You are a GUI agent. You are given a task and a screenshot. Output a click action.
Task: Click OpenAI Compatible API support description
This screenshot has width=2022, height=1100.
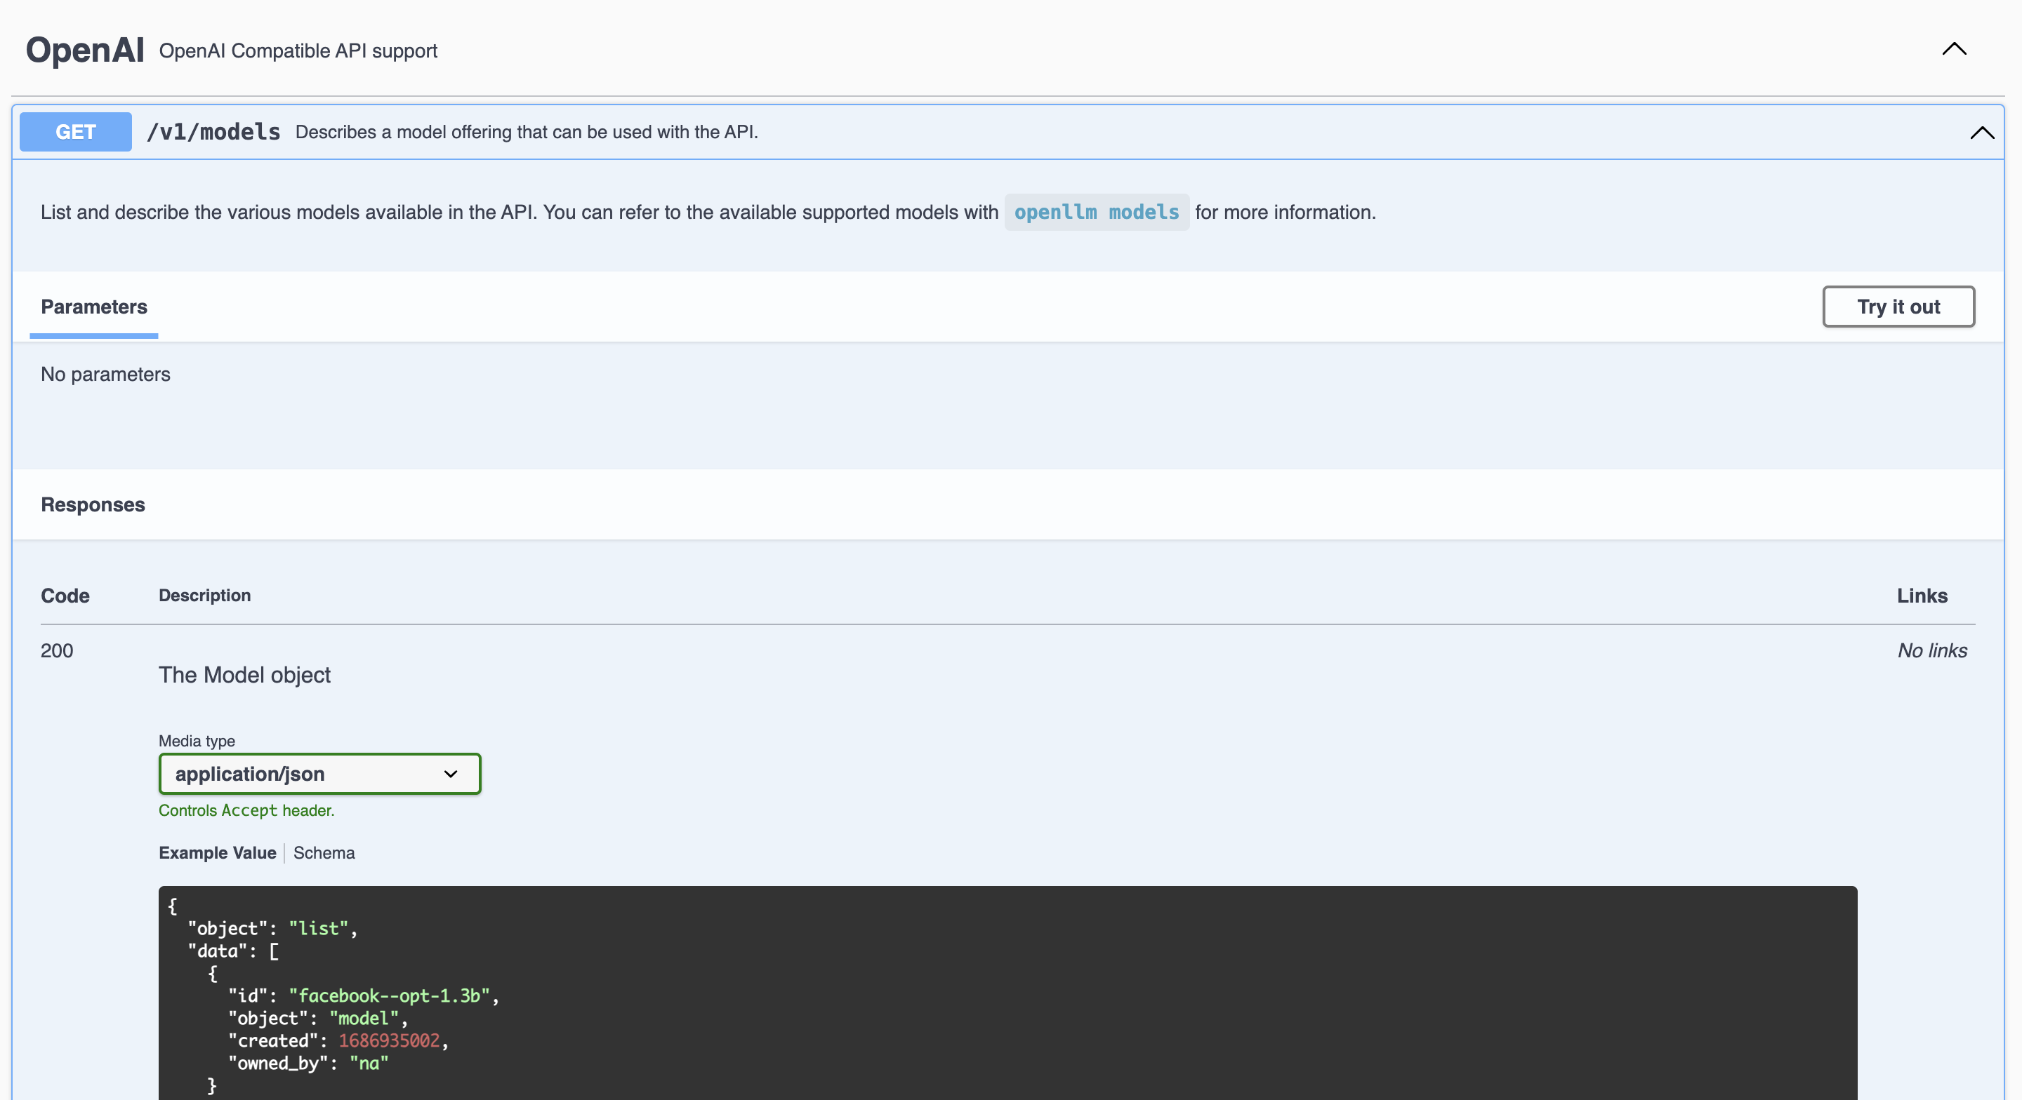click(298, 51)
